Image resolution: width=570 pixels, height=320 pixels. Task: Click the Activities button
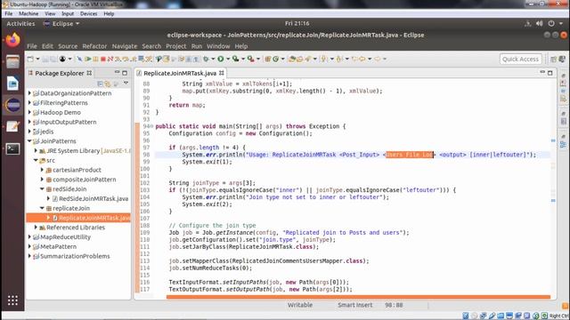[x=20, y=24]
